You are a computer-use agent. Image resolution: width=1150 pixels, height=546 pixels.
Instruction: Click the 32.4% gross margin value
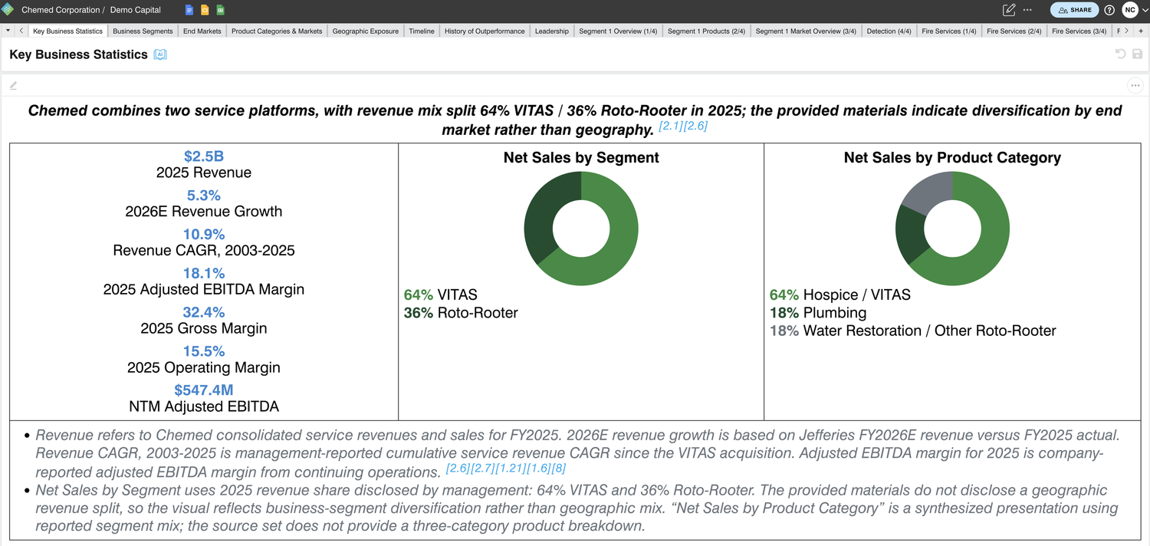[x=204, y=312]
